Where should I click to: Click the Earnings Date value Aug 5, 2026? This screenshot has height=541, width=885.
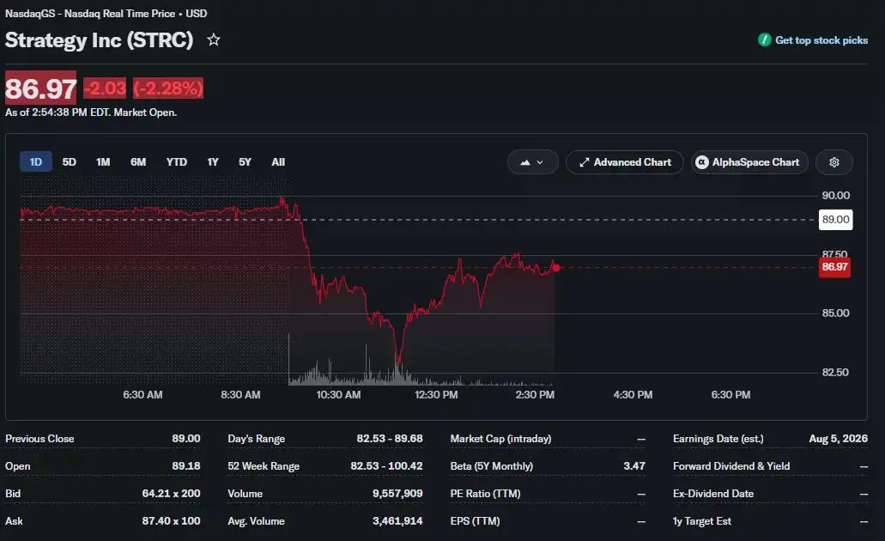(x=838, y=439)
